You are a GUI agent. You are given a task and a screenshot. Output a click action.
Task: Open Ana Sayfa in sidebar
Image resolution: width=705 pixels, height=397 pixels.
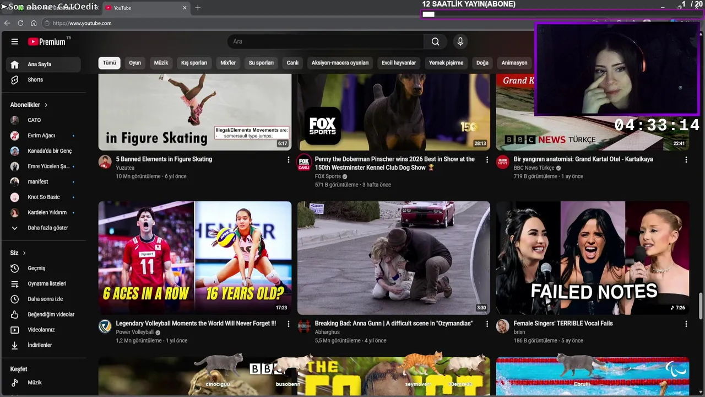[44, 64]
